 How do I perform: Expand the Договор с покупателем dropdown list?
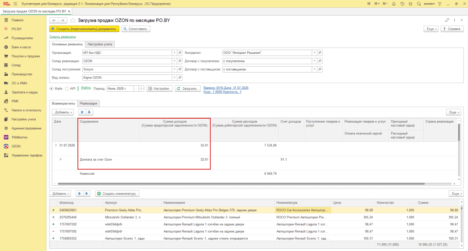click(x=314, y=61)
